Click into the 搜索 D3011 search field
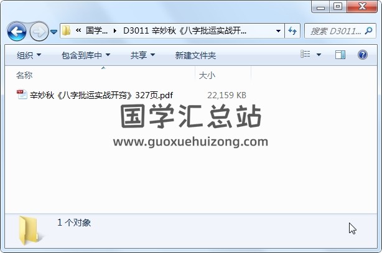Image resolution: width=382 pixels, height=253 pixels. [335, 31]
